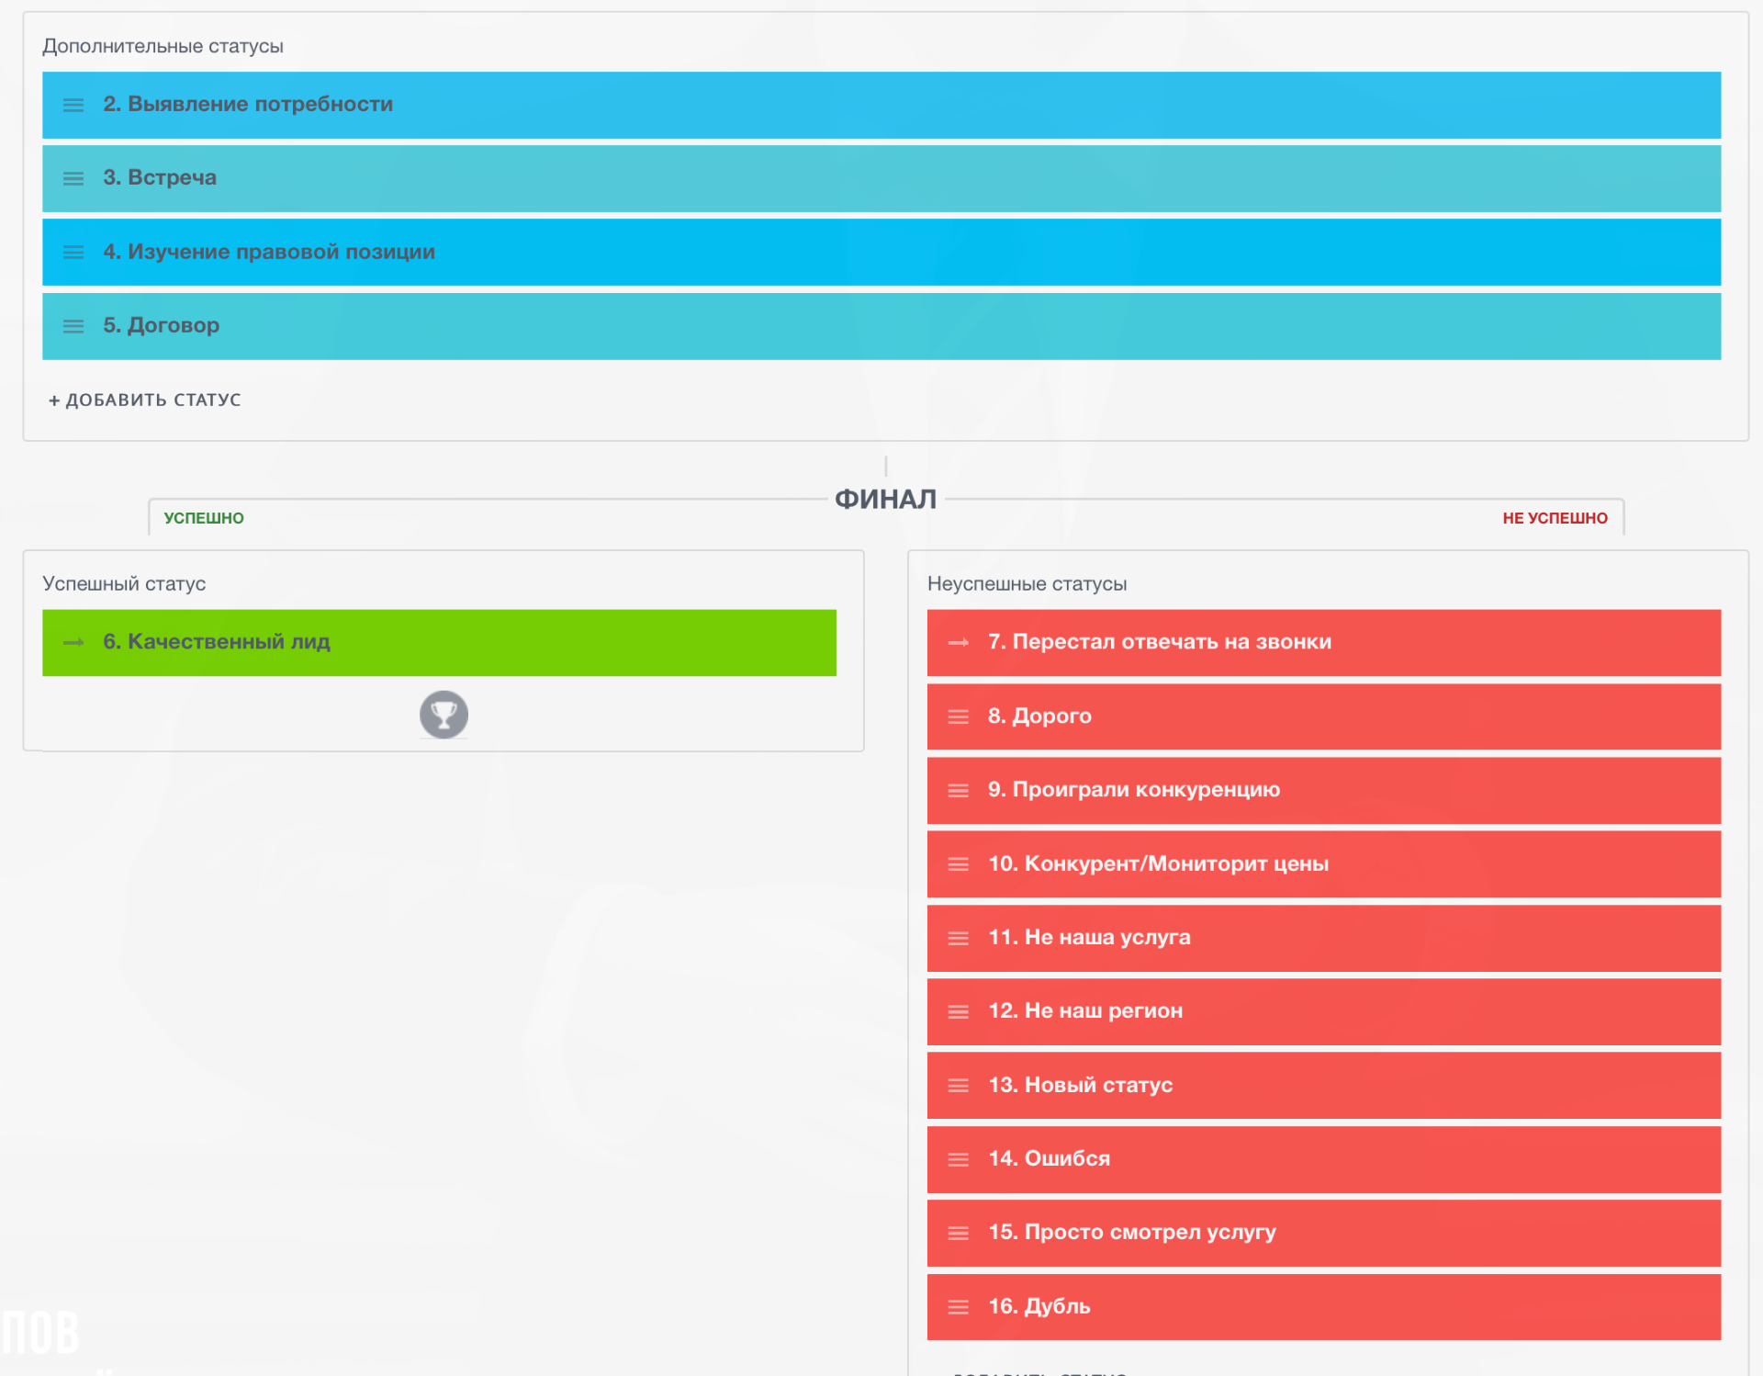The height and width of the screenshot is (1376, 1763).
Task: Select Просто смотрел услугу status
Action: coord(1322,1233)
